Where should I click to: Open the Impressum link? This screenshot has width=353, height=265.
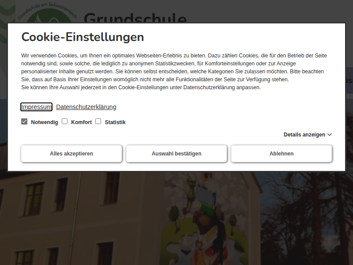37,107
